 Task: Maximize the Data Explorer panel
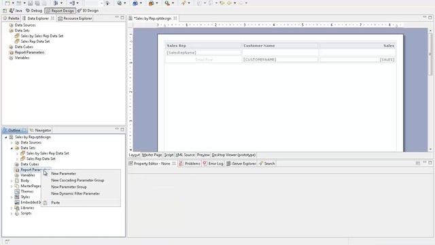122,18
